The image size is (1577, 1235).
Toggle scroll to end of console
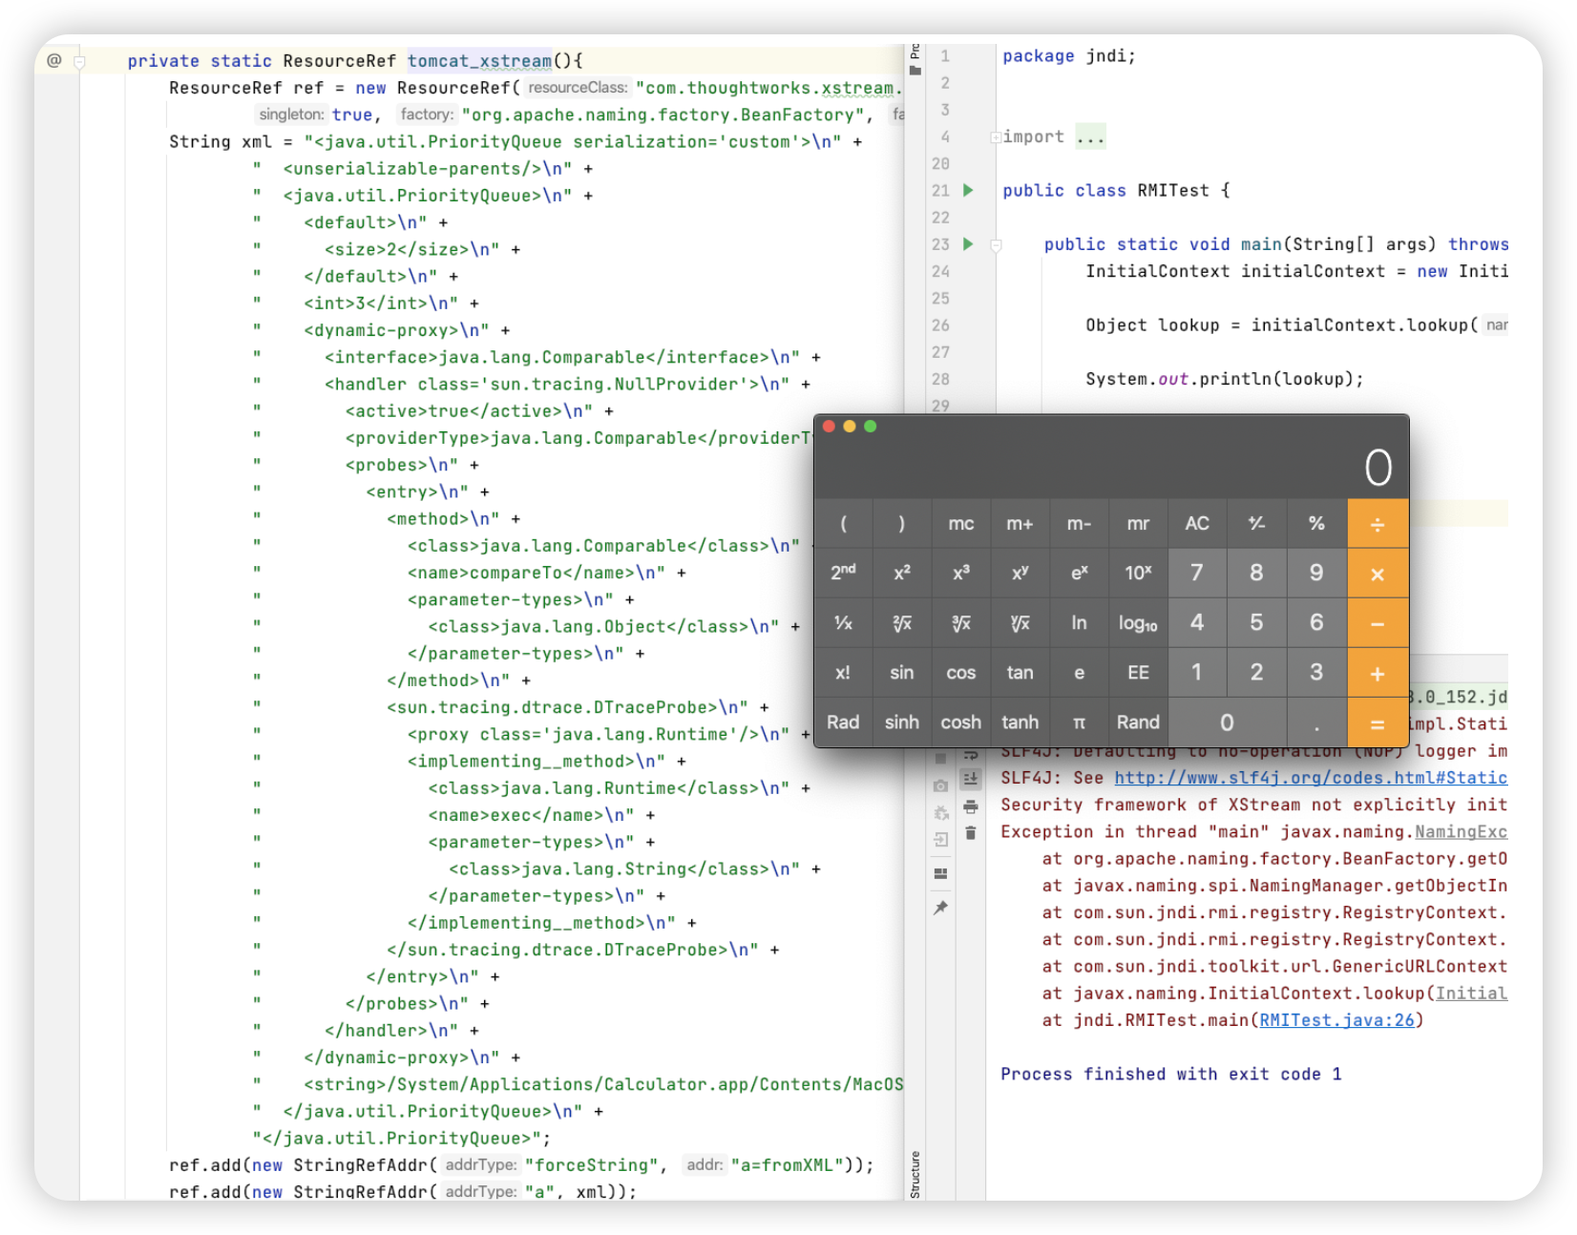[971, 779]
